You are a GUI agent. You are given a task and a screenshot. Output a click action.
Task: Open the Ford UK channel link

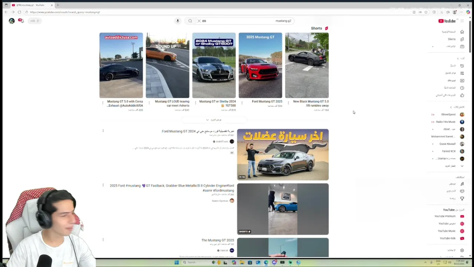coord(224,251)
